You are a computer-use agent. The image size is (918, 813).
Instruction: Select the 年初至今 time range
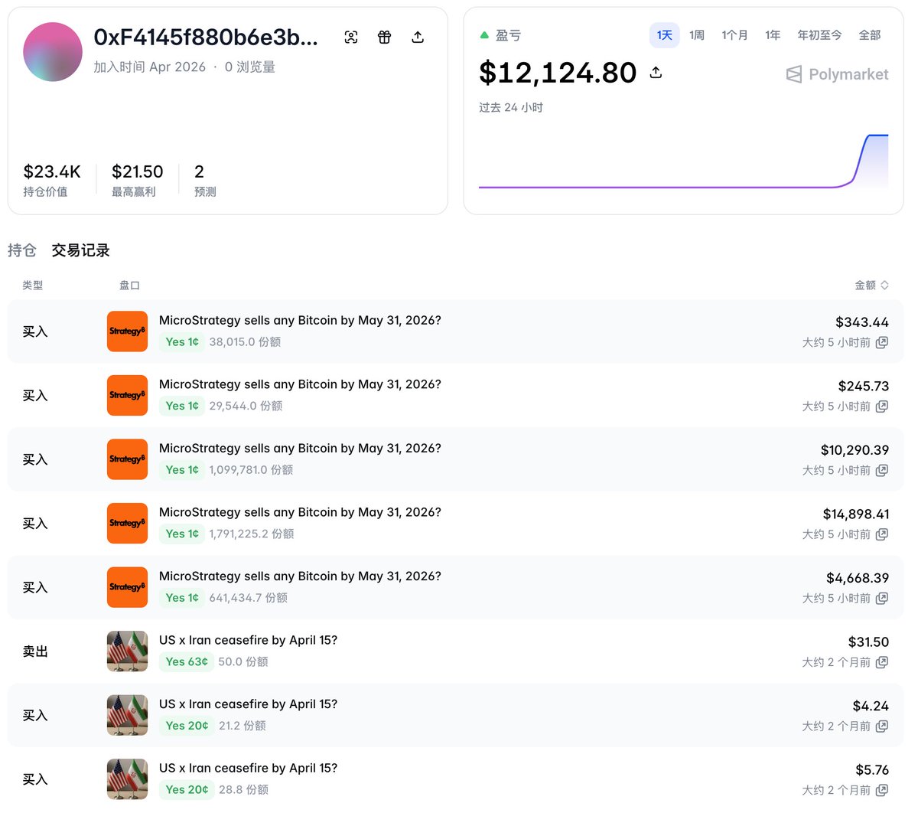[819, 35]
